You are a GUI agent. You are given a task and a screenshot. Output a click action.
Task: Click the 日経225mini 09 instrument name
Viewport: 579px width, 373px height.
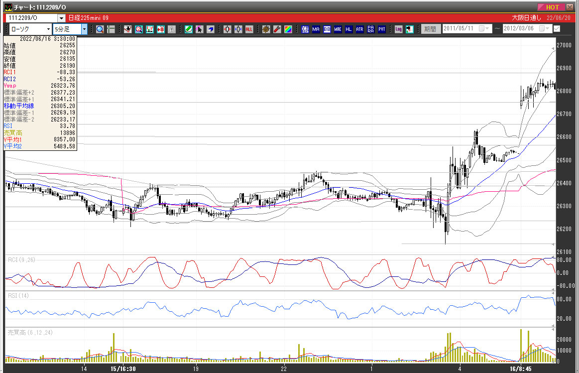[x=89, y=18]
